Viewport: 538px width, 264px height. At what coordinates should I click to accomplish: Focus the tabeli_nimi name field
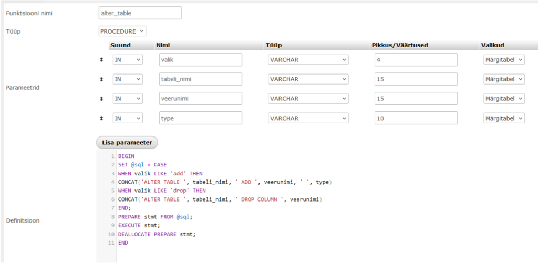pos(200,79)
